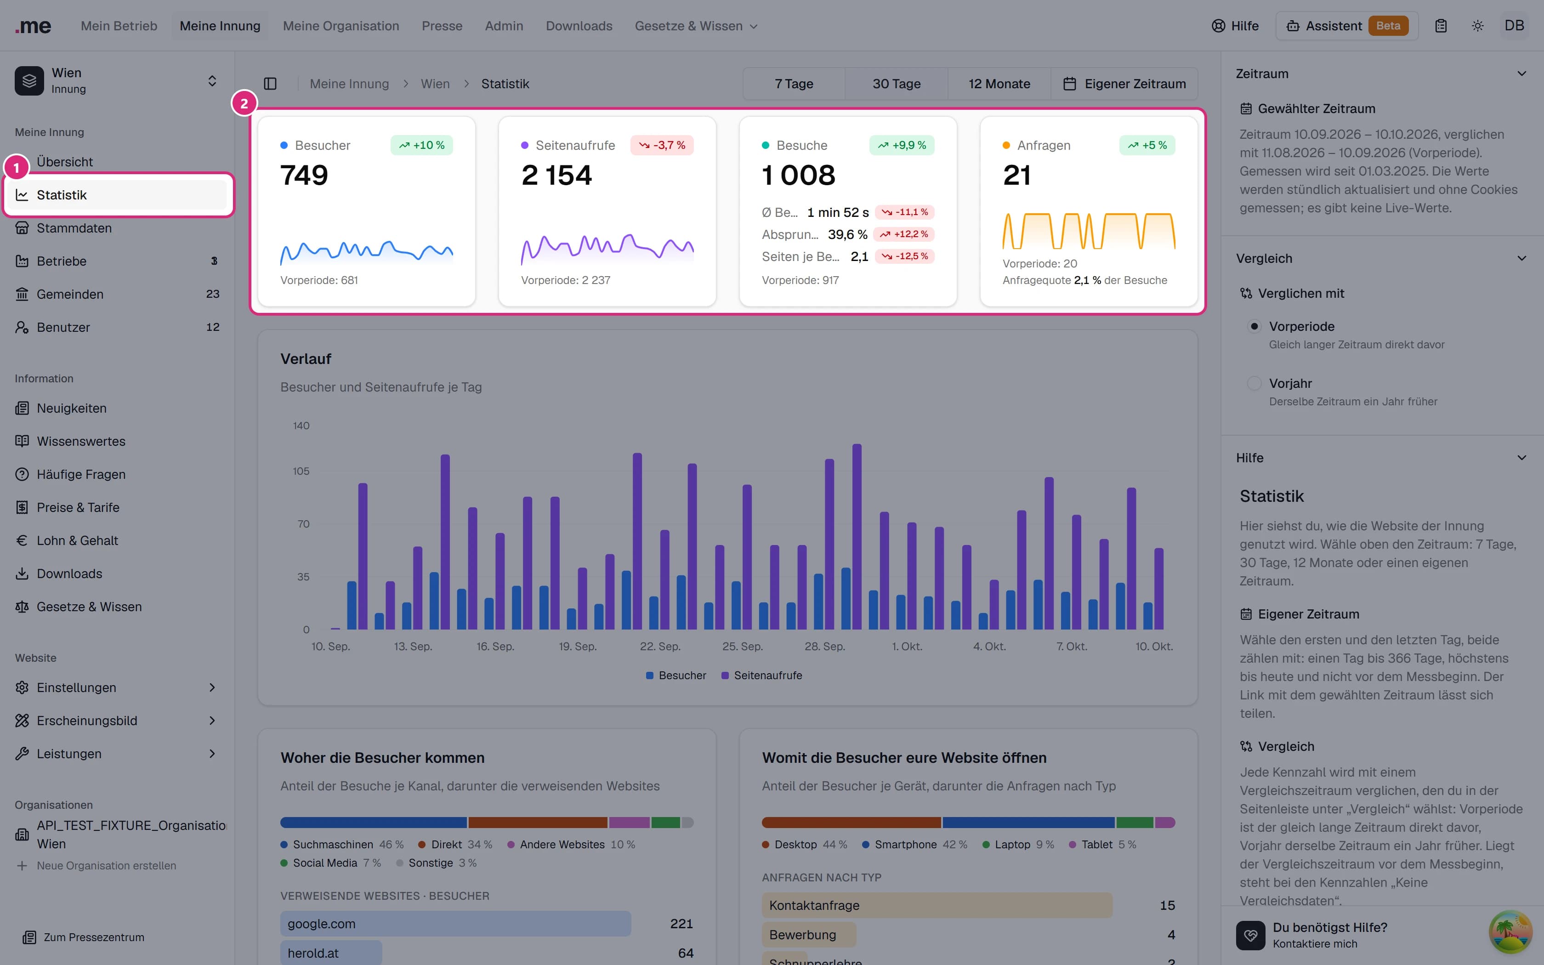This screenshot has width=1544, height=965.
Task: Open the clipboard icon in top bar
Action: tap(1441, 26)
